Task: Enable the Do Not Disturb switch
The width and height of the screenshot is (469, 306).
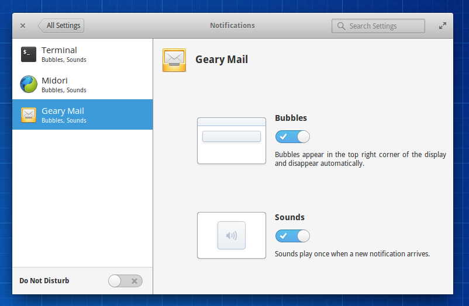Action: tap(125, 281)
